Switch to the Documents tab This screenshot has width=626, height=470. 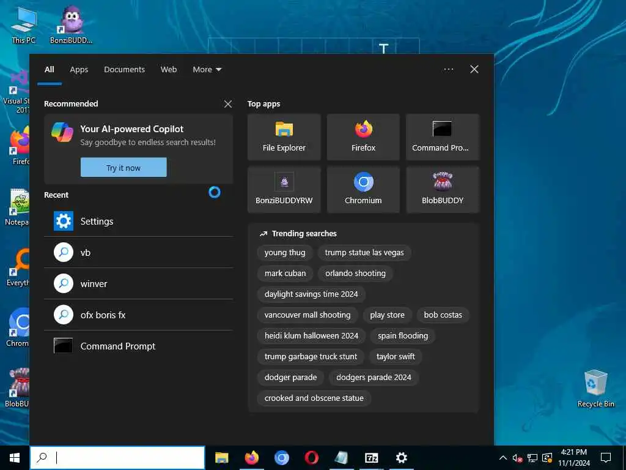coord(124,70)
